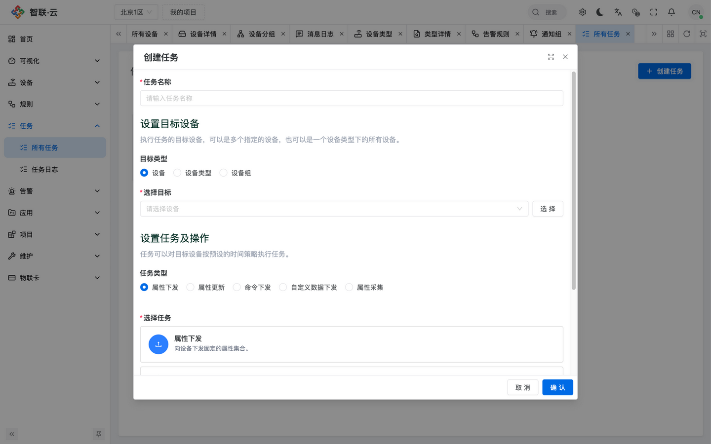Click the tabs scroll-right double chevron
This screenshot has width=711, height=444.
[x=654, y=34]
